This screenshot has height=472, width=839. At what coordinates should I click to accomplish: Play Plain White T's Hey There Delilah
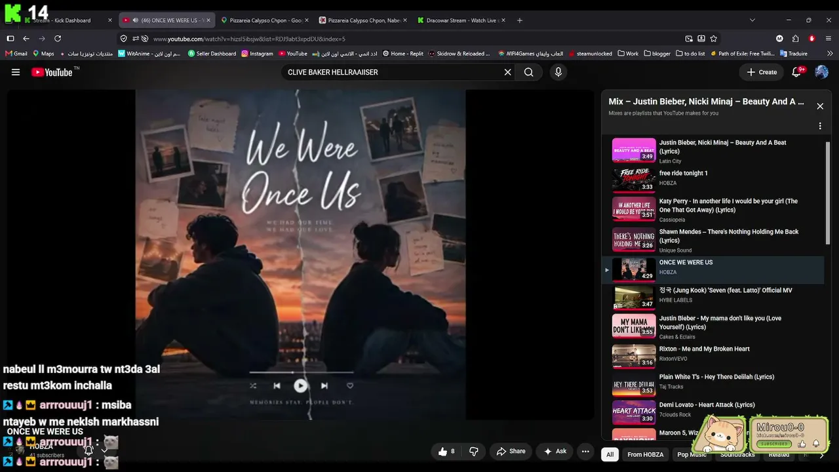coord(713,383)
